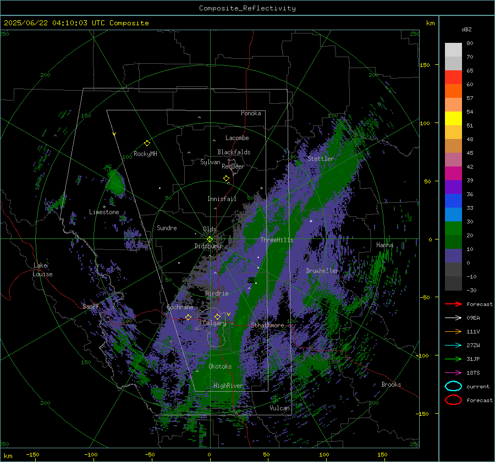Click the RedDeer city label
The width and height of the screenshot is (495, 462).
click(x=233, y=166)
